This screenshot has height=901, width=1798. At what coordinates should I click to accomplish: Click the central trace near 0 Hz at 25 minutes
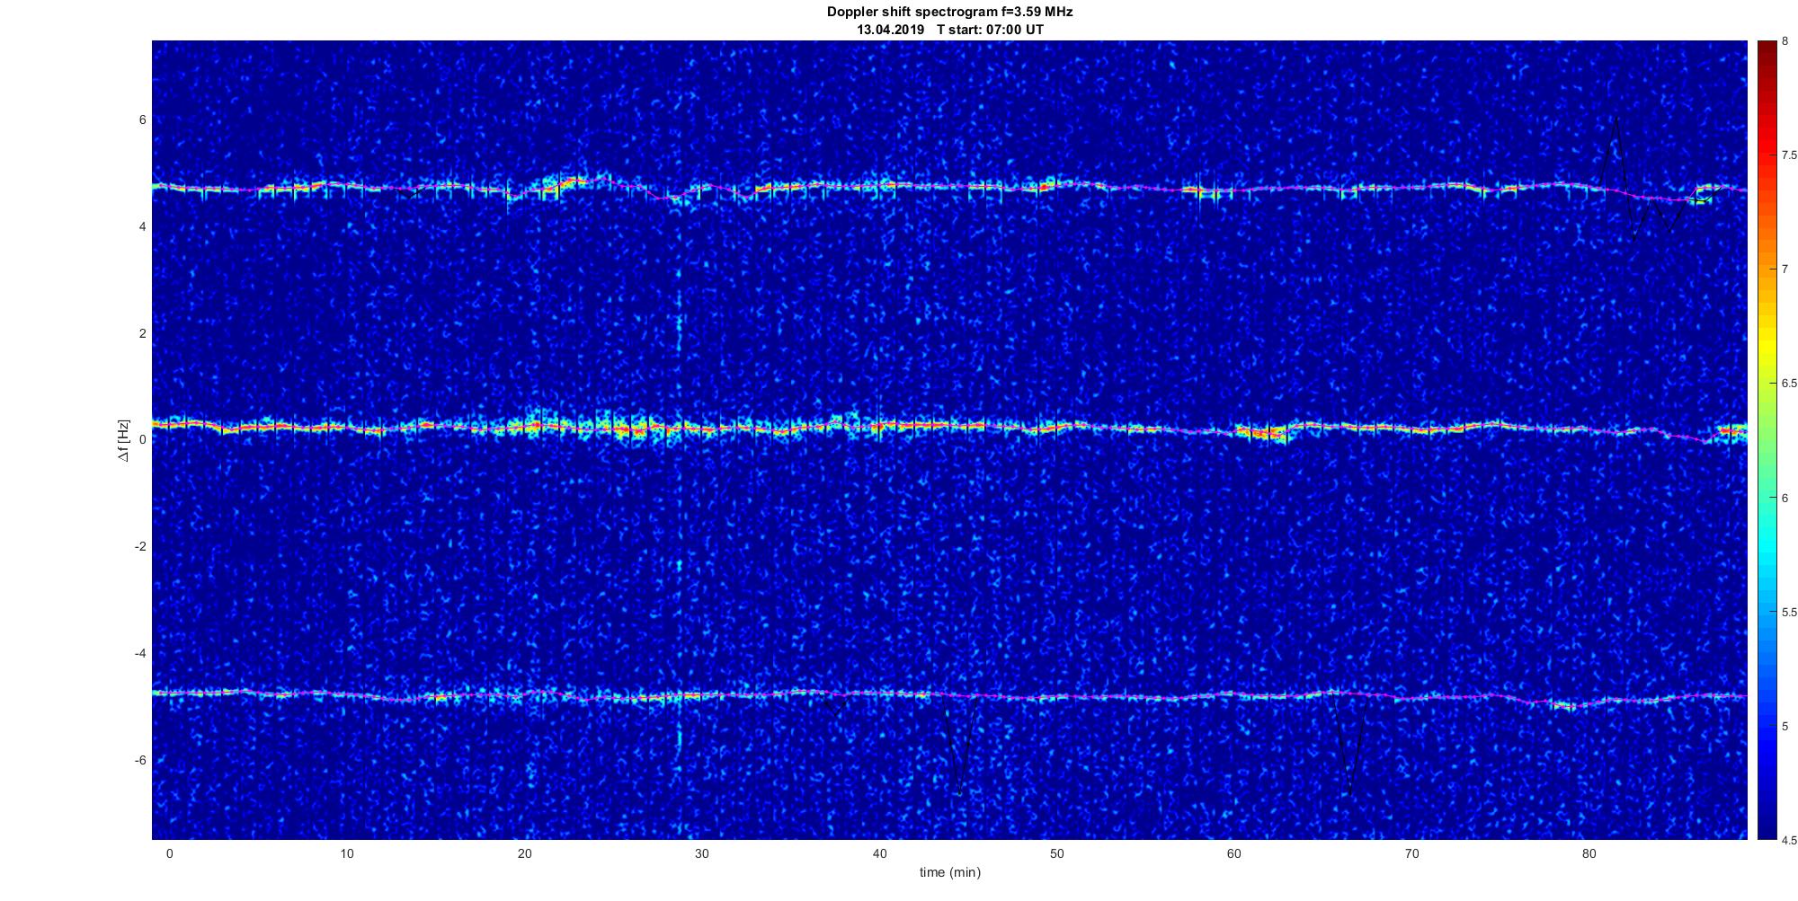(613, 428)
